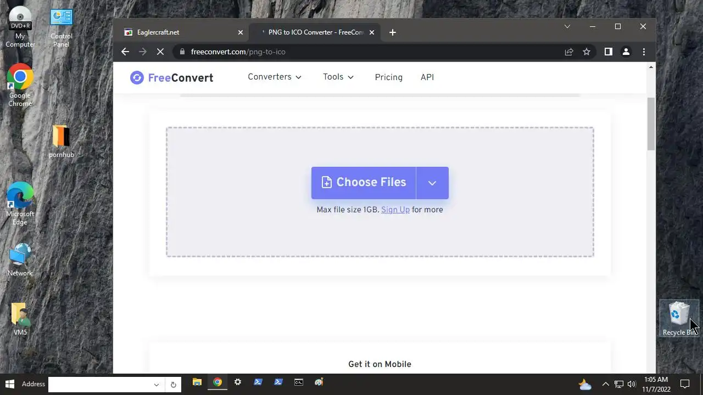Viewport: 703px width, 395px height.
Task: Open Chrome profile icon
Action: click(626, 52)
